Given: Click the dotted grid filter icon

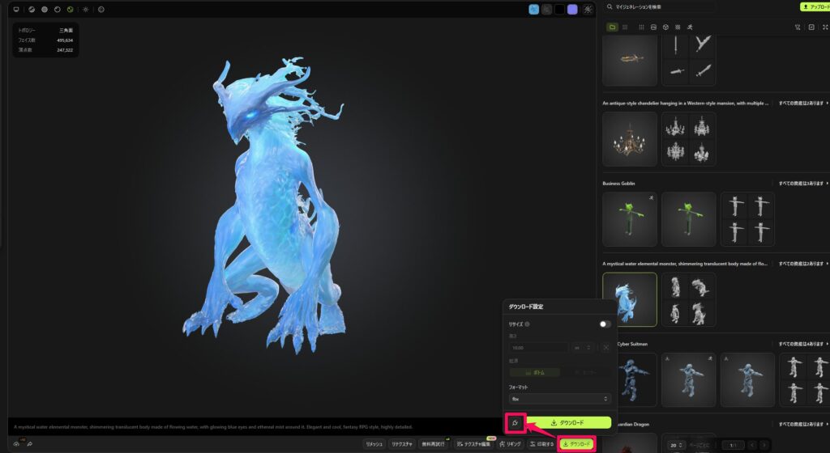Looking at the screenshot, I should (641, 27).
